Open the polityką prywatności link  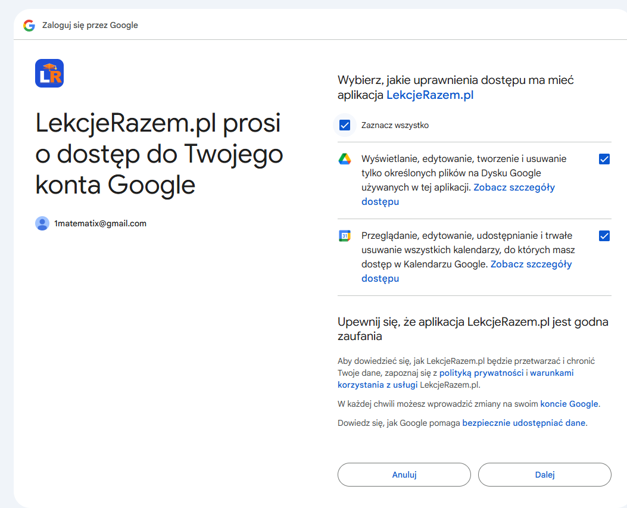click(482, 373)
